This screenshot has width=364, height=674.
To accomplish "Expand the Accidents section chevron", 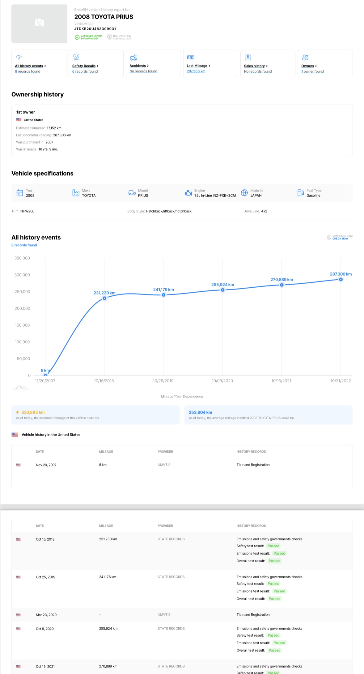I will [x=148, y=66].
